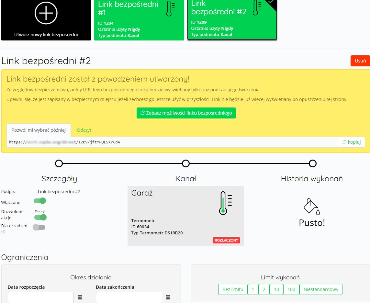Viewport: 370px width, 303px height.
Task: Open calendar picker for Data zakończenia
Action: click(x=168, y=297)
